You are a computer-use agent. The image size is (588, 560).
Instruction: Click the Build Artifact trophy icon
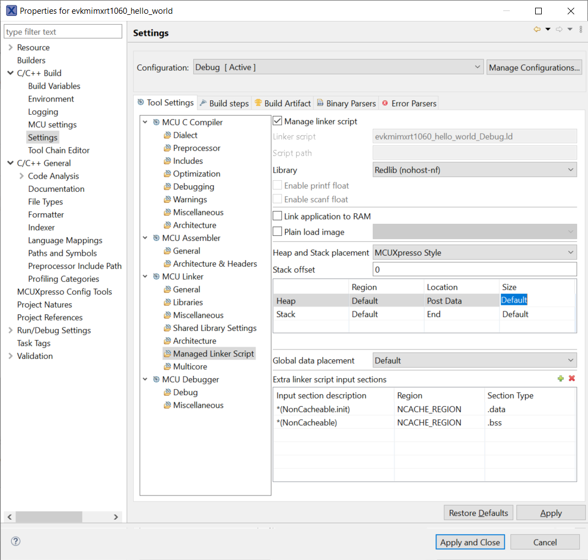coord(258,103)
